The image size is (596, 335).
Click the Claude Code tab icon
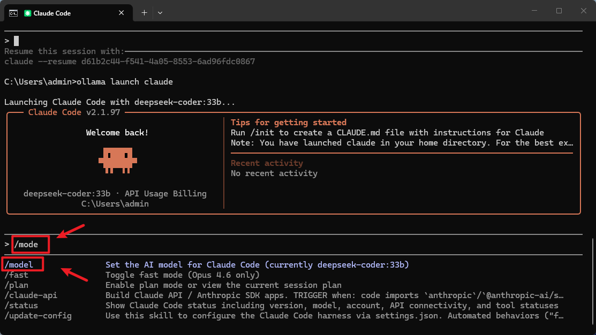[x=27, y=13]
